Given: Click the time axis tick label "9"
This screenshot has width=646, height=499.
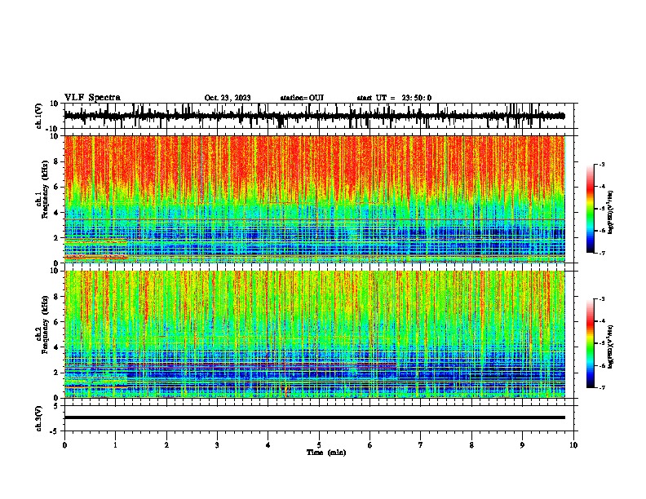Looking at the screenshot, I should [522, 445].
